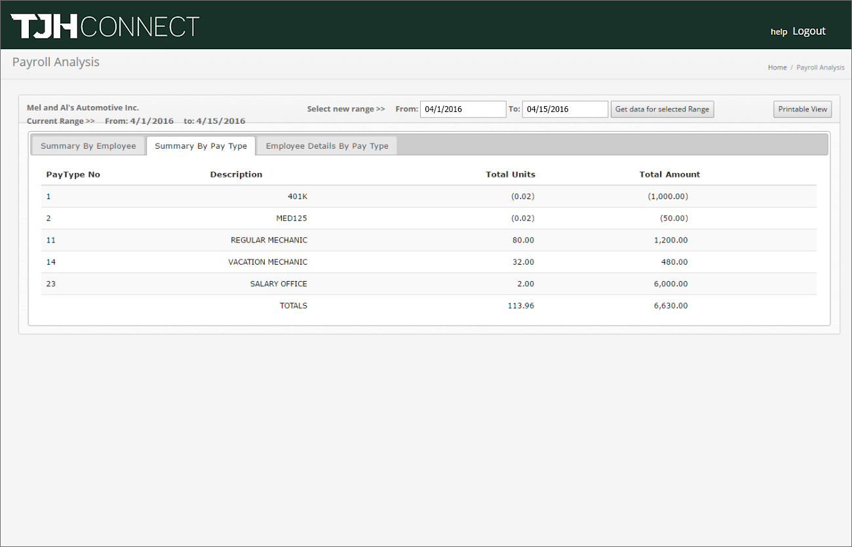Click the 1,200.00 total amount value
The height and width of the screenshot is (547, 852).
pos(671,240)
